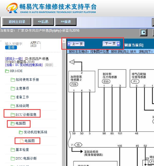
Task: Click the HR16DE folder icon
Action: click(7, 71)
